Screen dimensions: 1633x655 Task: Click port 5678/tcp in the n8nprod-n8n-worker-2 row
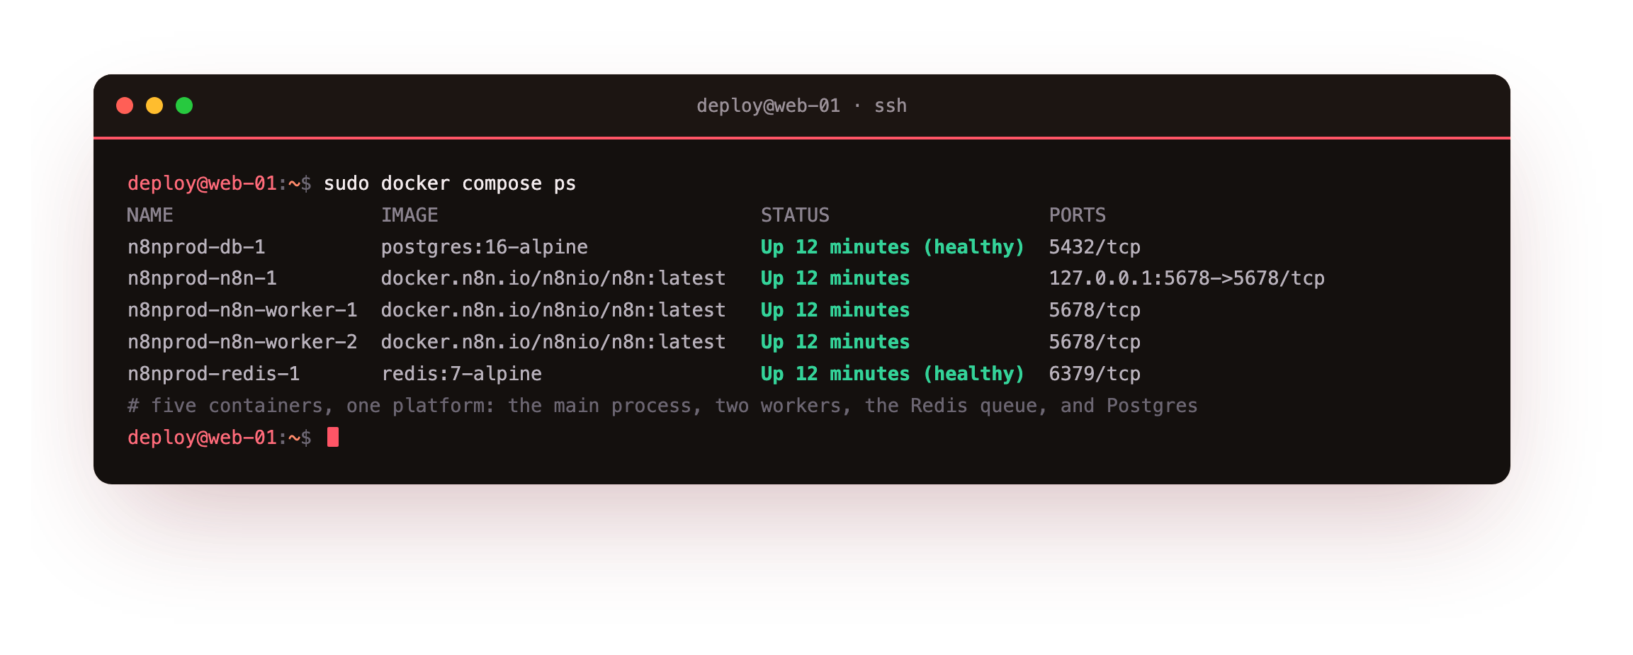pyautogui.click(x=1095, y=342)
